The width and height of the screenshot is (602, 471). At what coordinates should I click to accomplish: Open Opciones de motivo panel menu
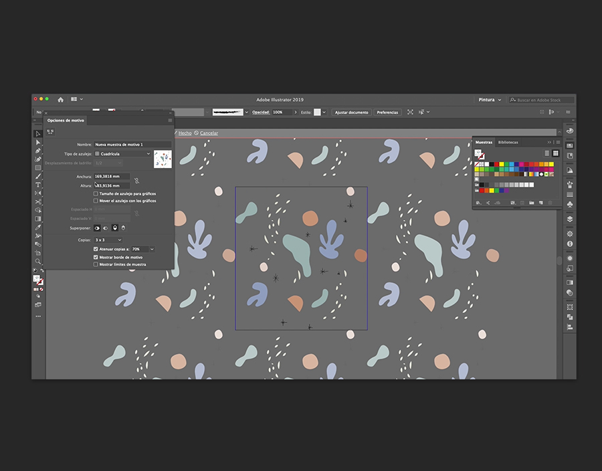coord(170,120)
